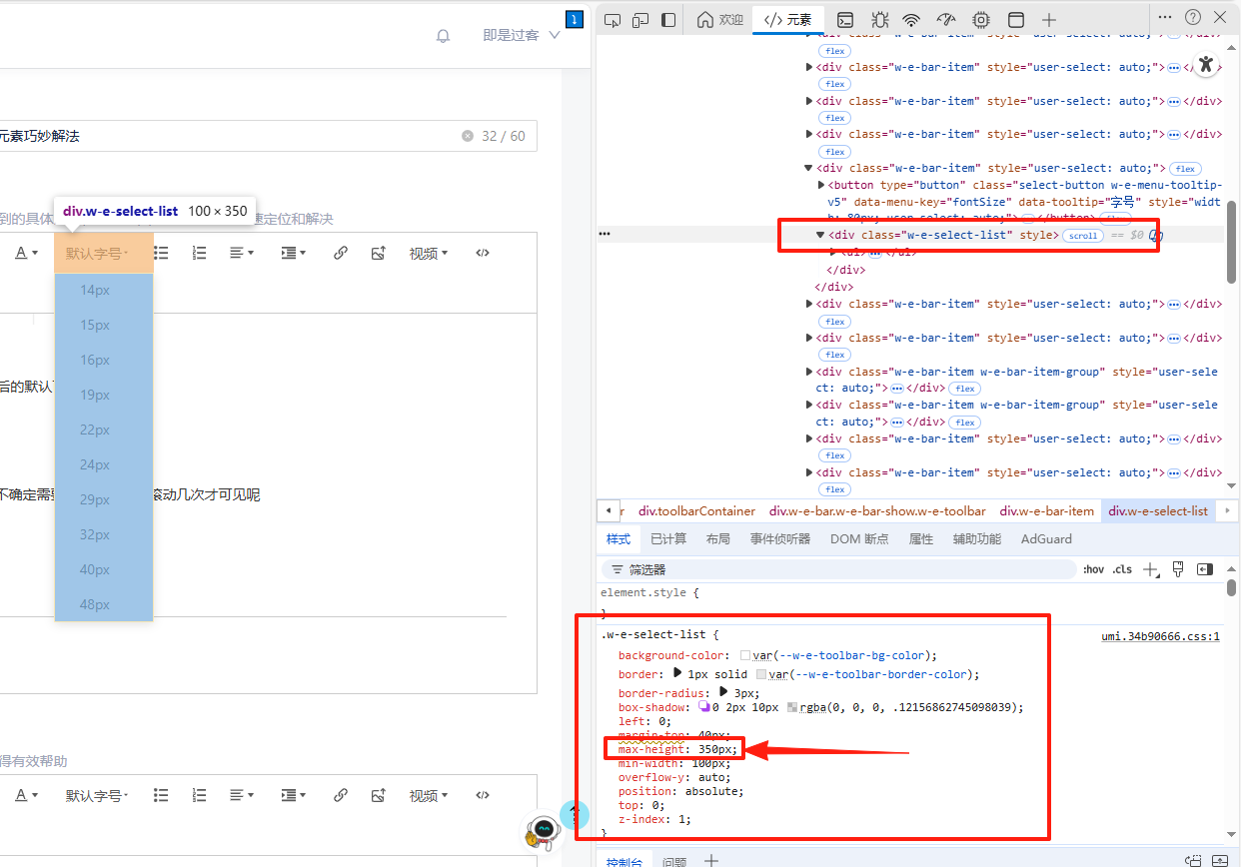Viewport: 1241px width, 867px height.
Task: Open the Network tool wifi icon
Action: 911,20
